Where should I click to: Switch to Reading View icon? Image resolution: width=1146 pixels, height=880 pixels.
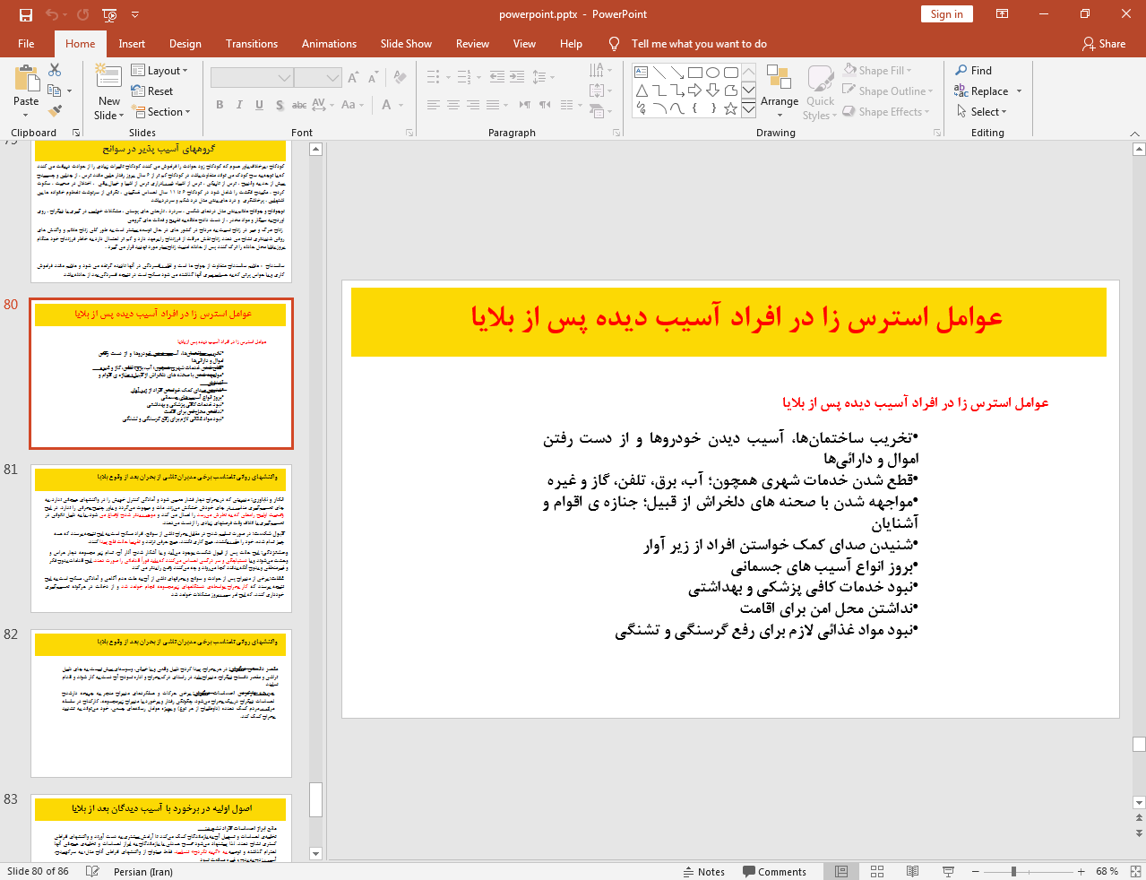912,872
